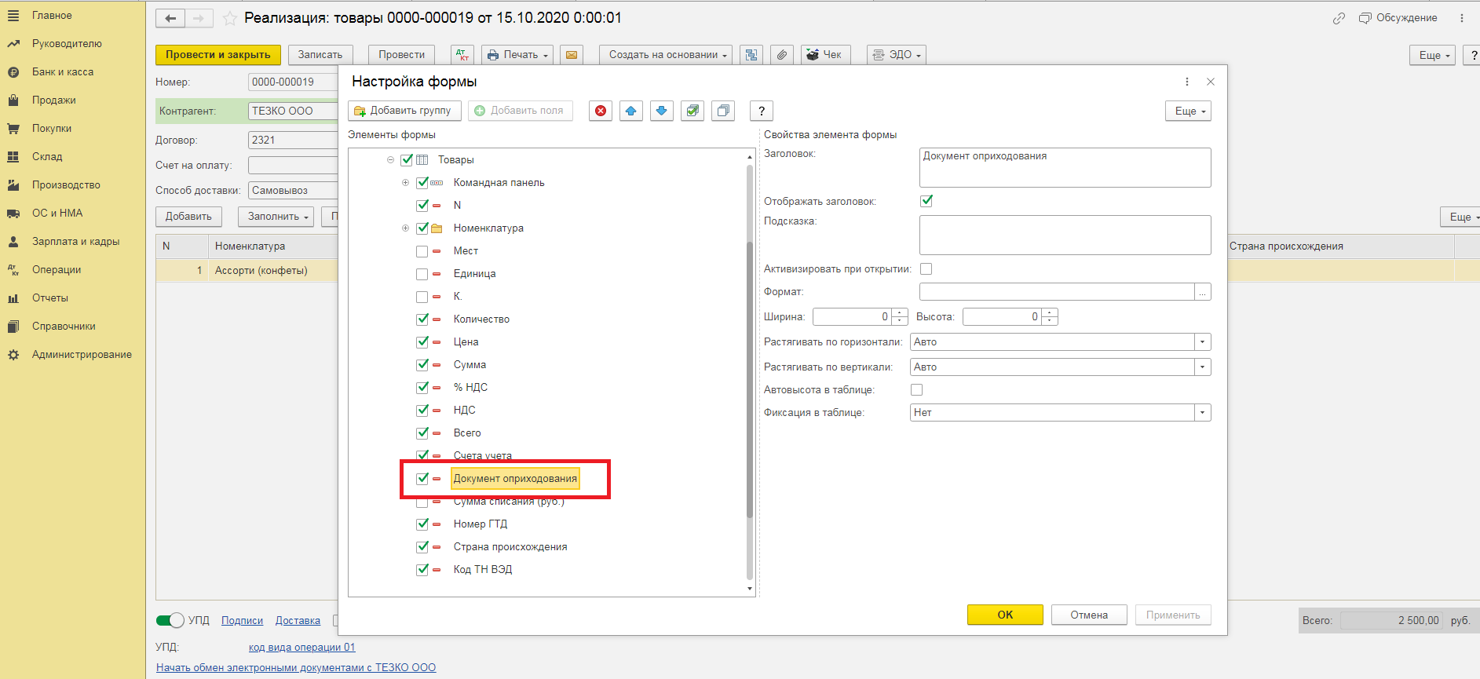Toggle Активизировать при открытии checkbox

(926, 269)
